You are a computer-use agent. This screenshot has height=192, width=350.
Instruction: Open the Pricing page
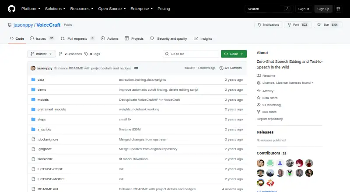[164, 9]
